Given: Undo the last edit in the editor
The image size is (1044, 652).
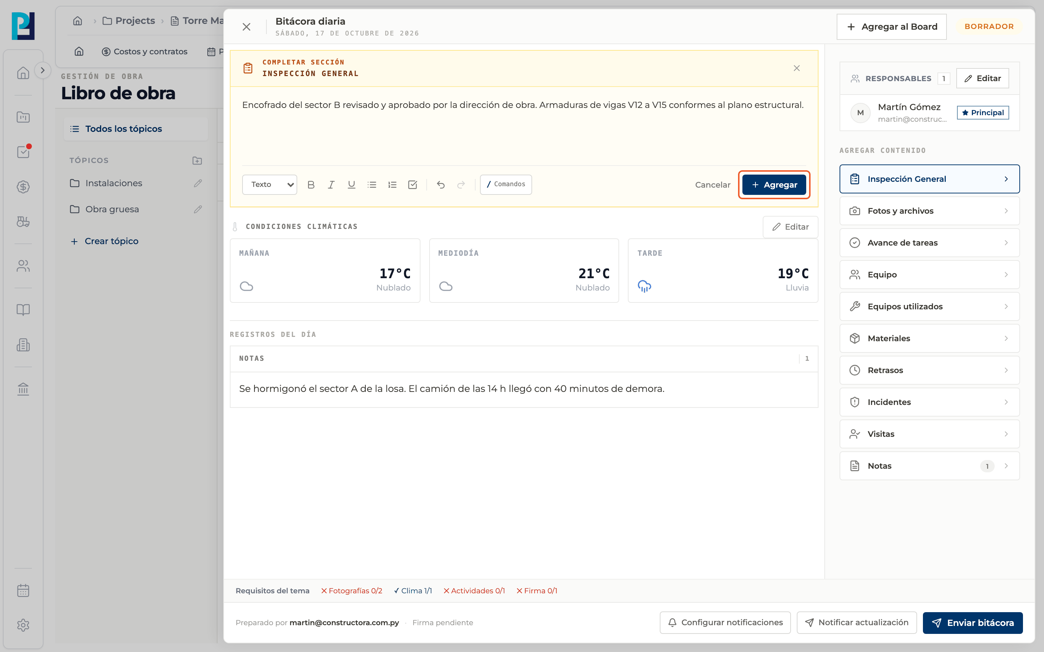Looking at the screenshot, I should (x=440, y=185).
